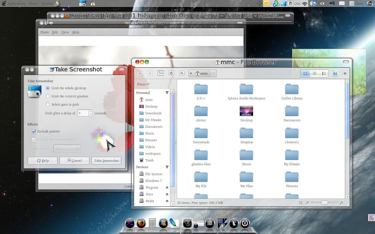Toggle the 'Include pointer' checkbox
The width and height of the screenshot is (375, 234).
pos(46,132)
